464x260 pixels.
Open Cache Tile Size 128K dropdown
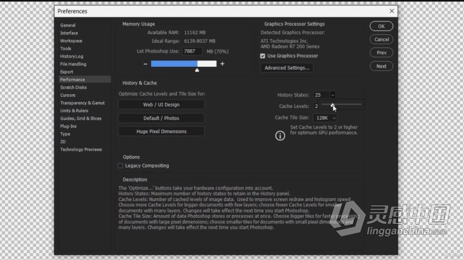[x=325, y=118]
